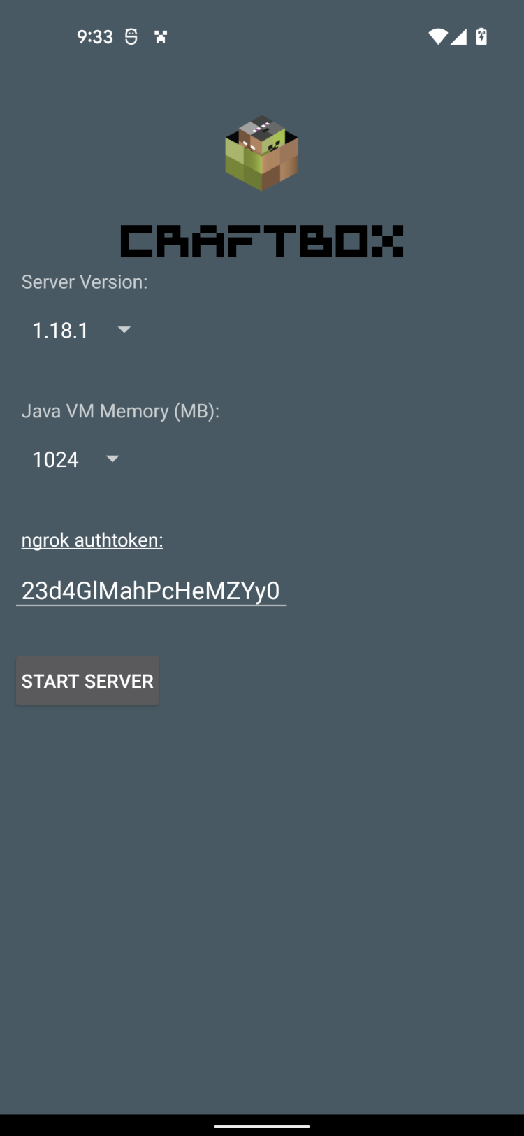The height and width of the screenshot is (1136, 524).
Task: Open the ngrok authtoken link
Action: pyautogui.click(x=92, y=540)
